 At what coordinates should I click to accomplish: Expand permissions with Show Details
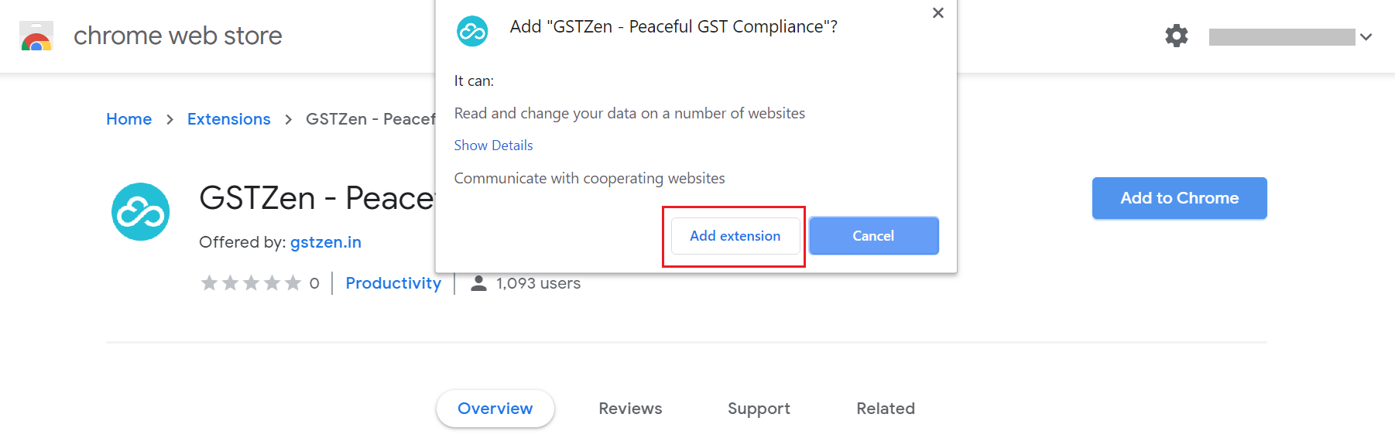click(x=493, y=145)
